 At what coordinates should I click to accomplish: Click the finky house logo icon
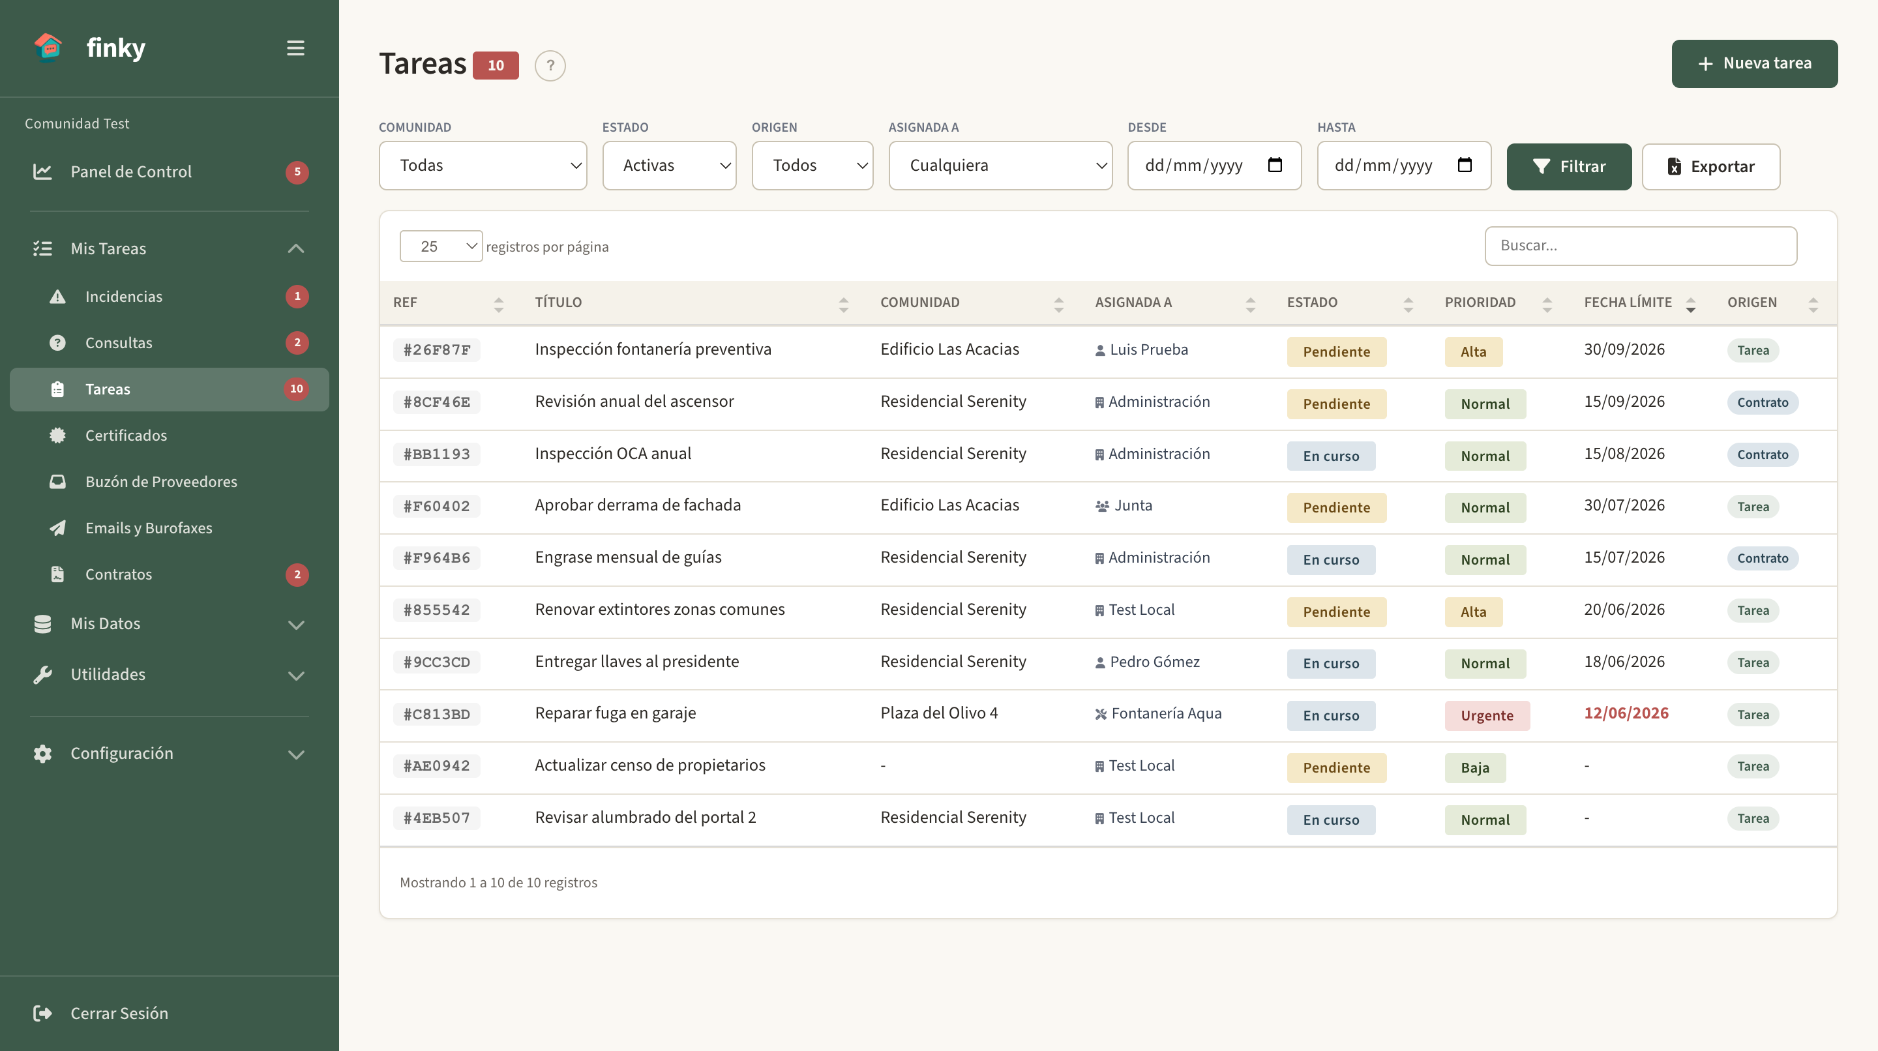pos(48,48)
